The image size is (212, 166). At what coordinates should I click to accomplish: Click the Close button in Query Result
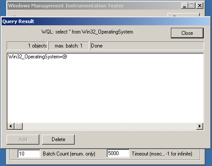(187, 33)
